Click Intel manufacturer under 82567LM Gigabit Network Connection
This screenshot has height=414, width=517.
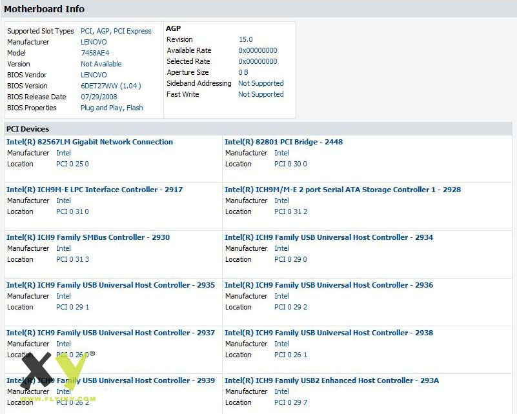tap(63, 153)
